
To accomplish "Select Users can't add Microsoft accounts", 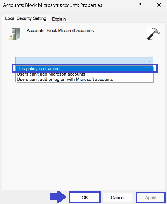I will tap(85, 74).
